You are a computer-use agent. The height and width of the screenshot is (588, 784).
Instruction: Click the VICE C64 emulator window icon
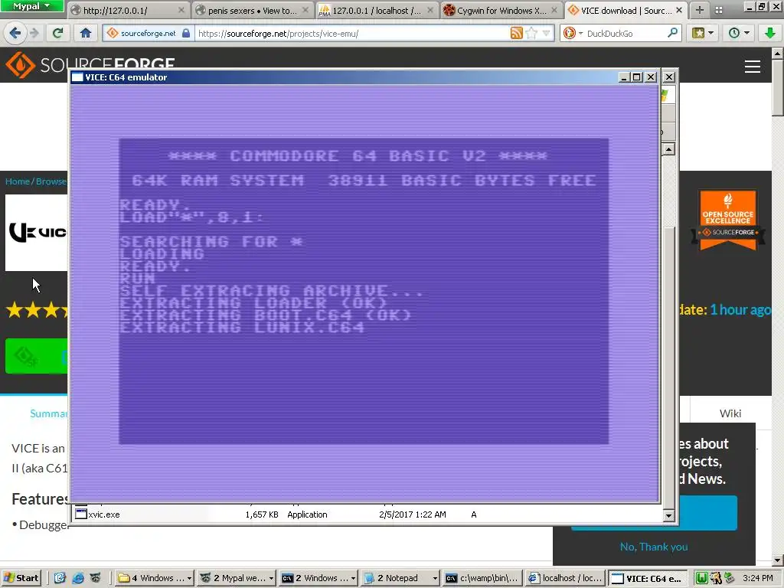[x=77, y=77]
